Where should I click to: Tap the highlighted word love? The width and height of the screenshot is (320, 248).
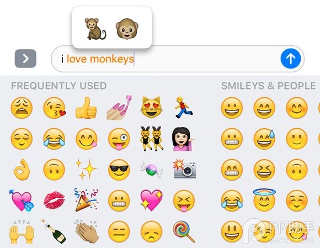point(77,59)
